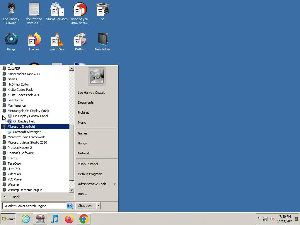Viewport: 300px width, 225px height.
Task: Click the muted volume tray icon
Action: [x=272, y=219]
